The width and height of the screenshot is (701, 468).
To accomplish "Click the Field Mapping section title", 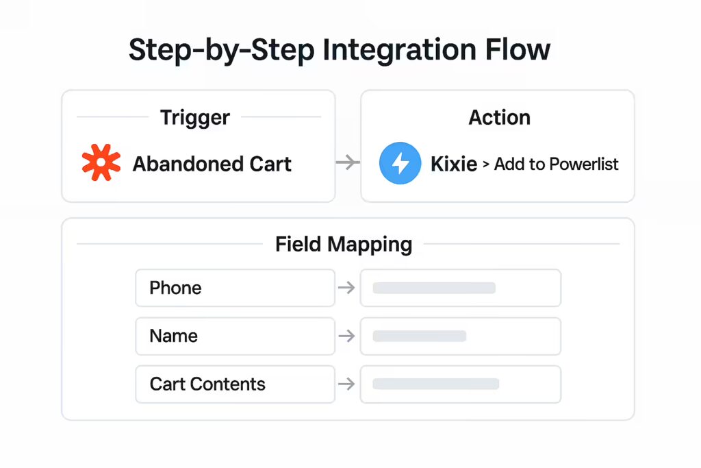I will pos(344,245).
